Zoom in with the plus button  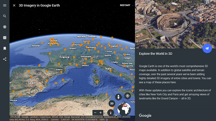101,113
